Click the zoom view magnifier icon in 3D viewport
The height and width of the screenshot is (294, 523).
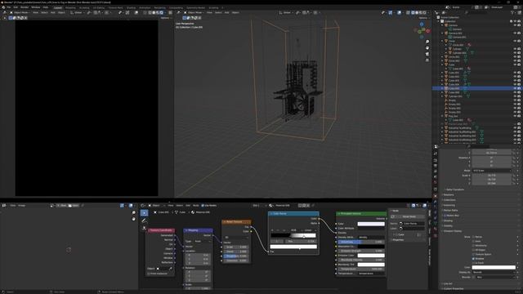point(427,42)
